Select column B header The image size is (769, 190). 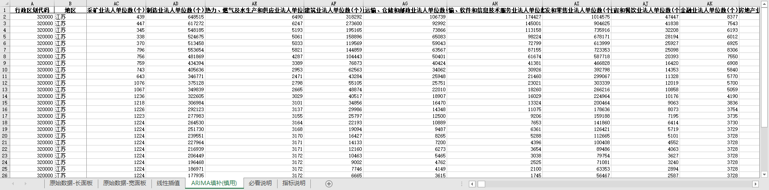[x=70, y=4]
